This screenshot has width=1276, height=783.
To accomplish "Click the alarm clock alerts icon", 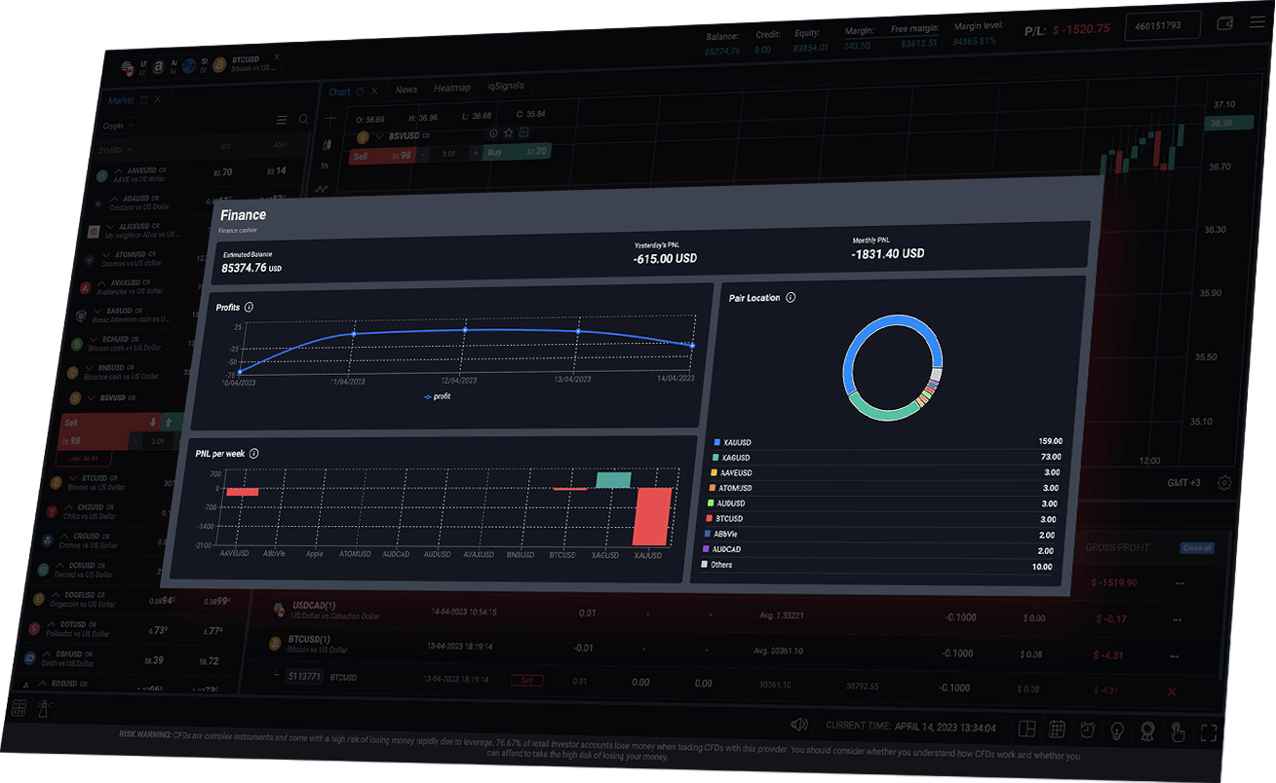I will (1087, 730).
